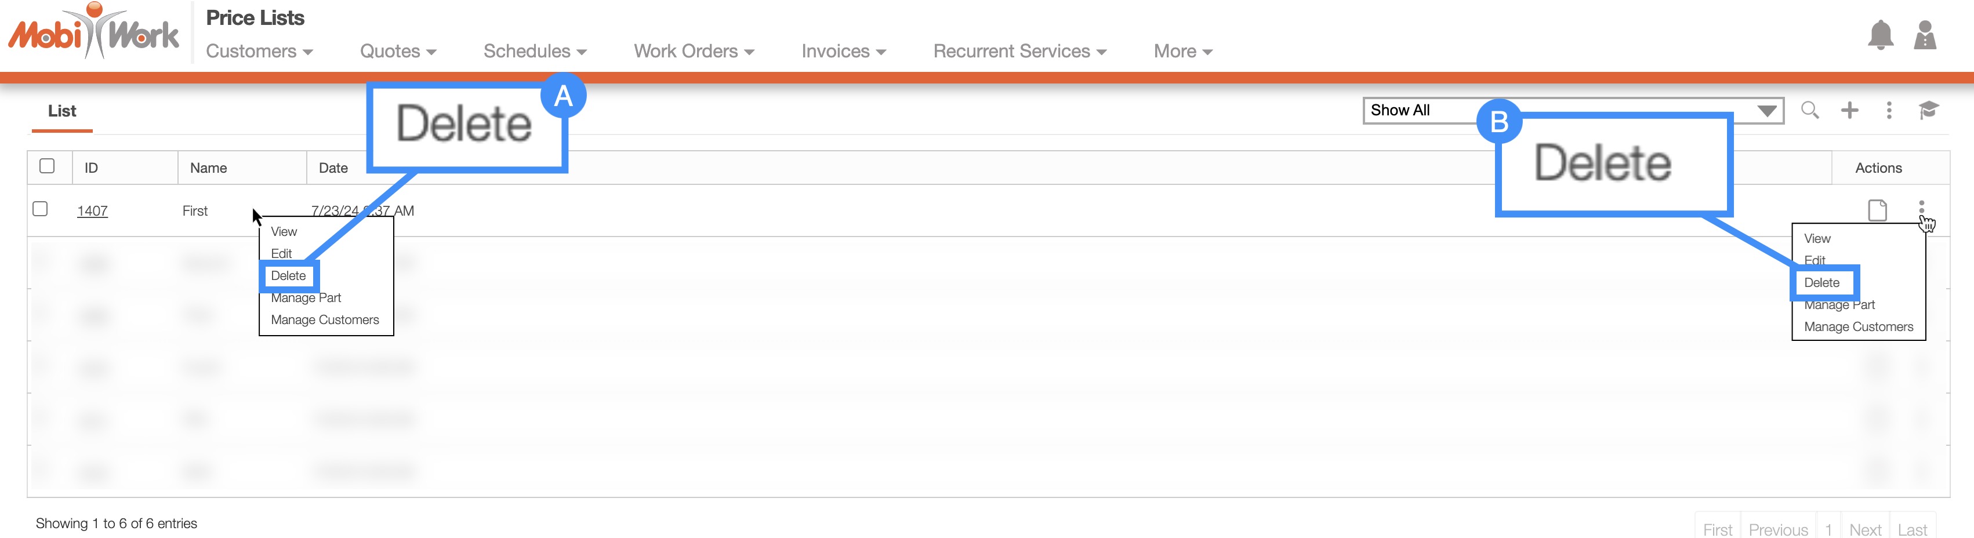The image size is (1974, 538).
Task: Switch to the List tab
Action: pyautogui.click(x=61, y=111)
